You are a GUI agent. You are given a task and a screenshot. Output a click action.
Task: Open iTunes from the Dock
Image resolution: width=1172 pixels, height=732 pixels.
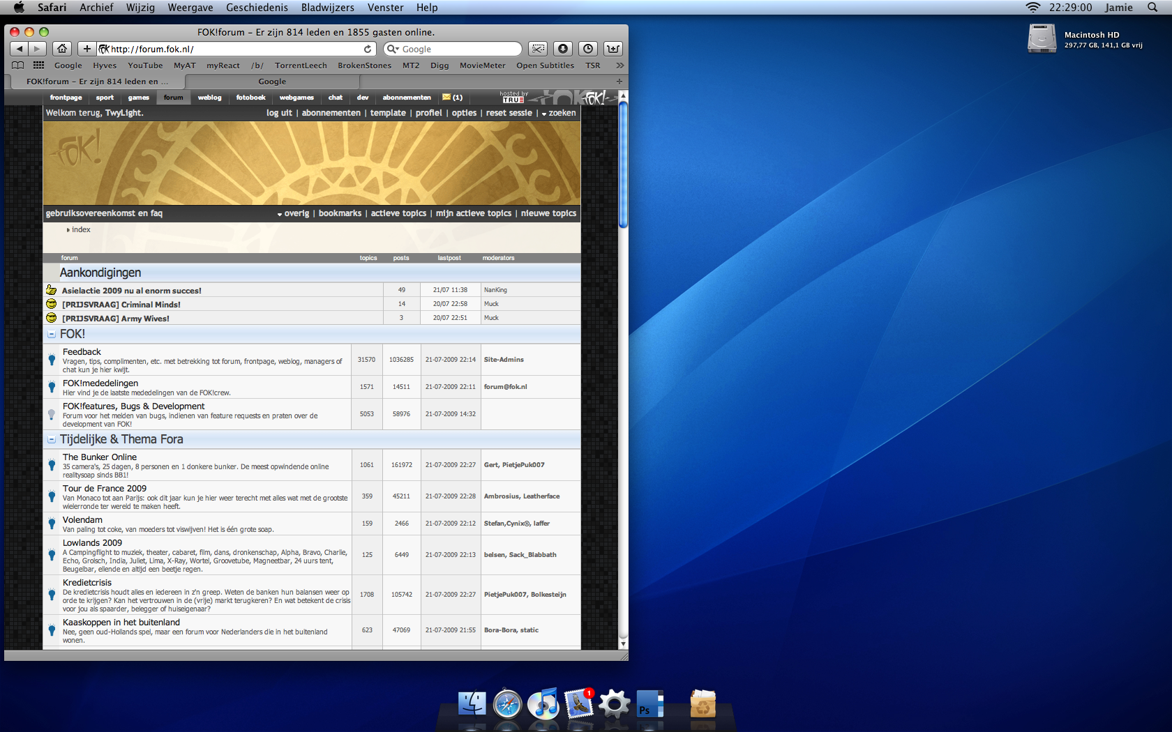543,703
